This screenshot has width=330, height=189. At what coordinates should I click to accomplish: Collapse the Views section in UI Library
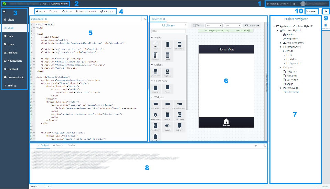click(x=152, y=37)
